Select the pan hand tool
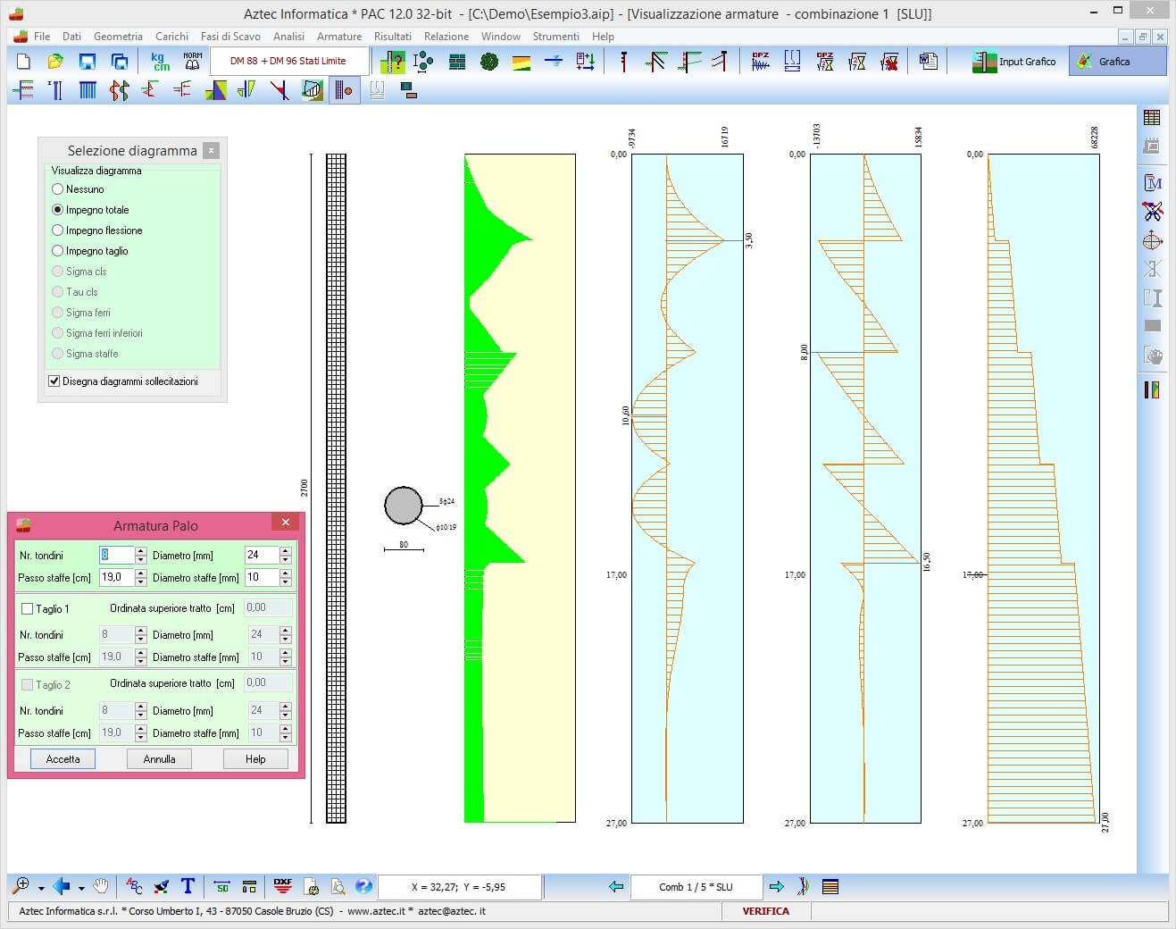The height and width of the screenshot is (929, 1176). [x=101, y=886]
